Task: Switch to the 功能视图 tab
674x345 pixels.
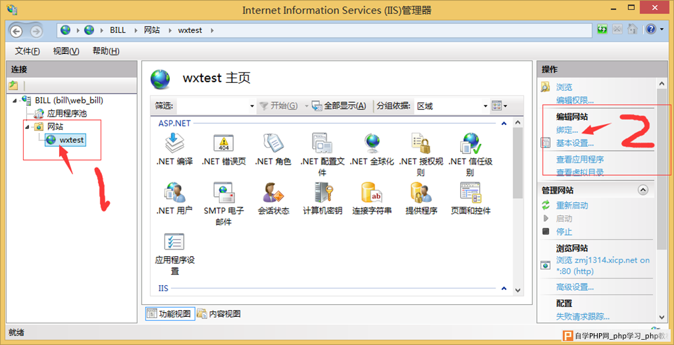Action: (x=171, y=313)
